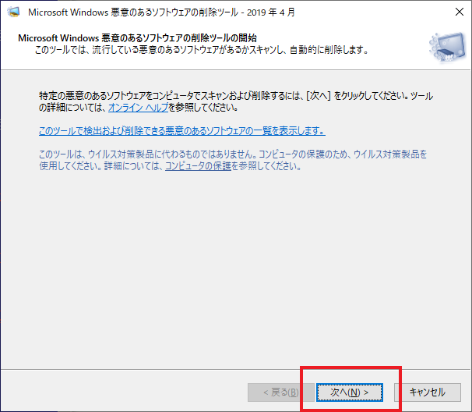Open the list of detectable malicious software link
This screenshot has width=472, height=412.
(x=182, y=131)
